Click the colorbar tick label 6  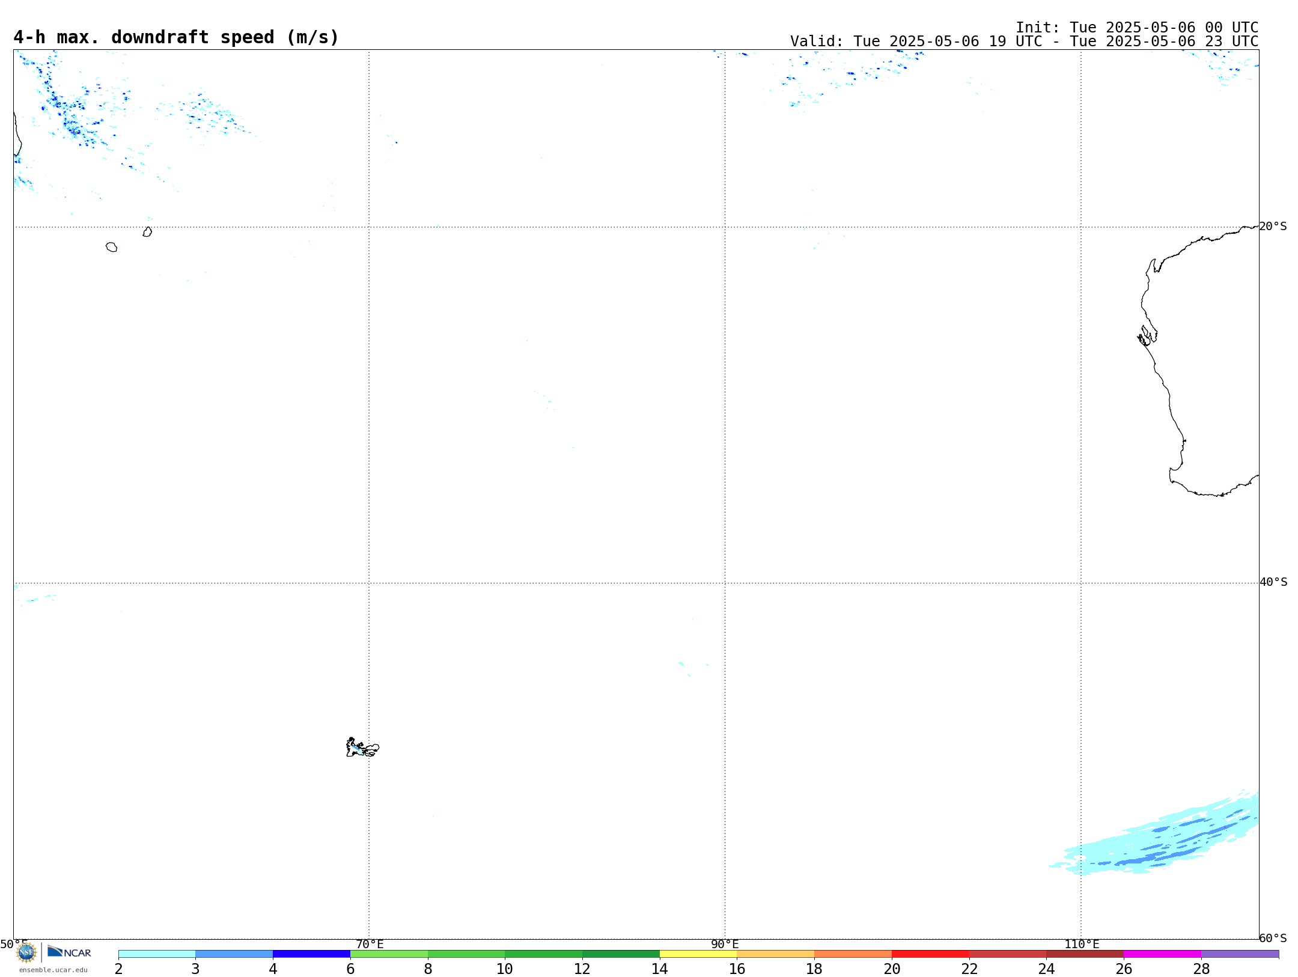tap(350, 969)
